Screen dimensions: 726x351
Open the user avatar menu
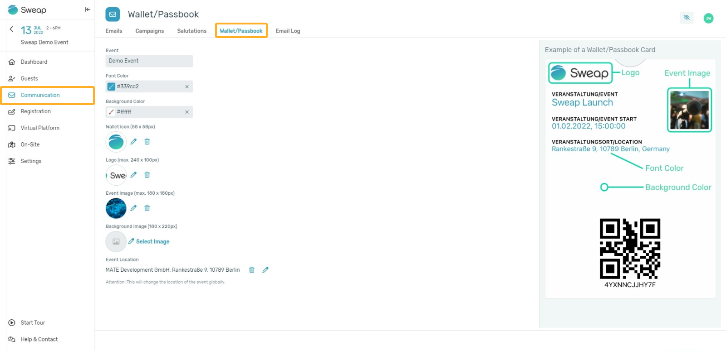(x=708, y=18)
